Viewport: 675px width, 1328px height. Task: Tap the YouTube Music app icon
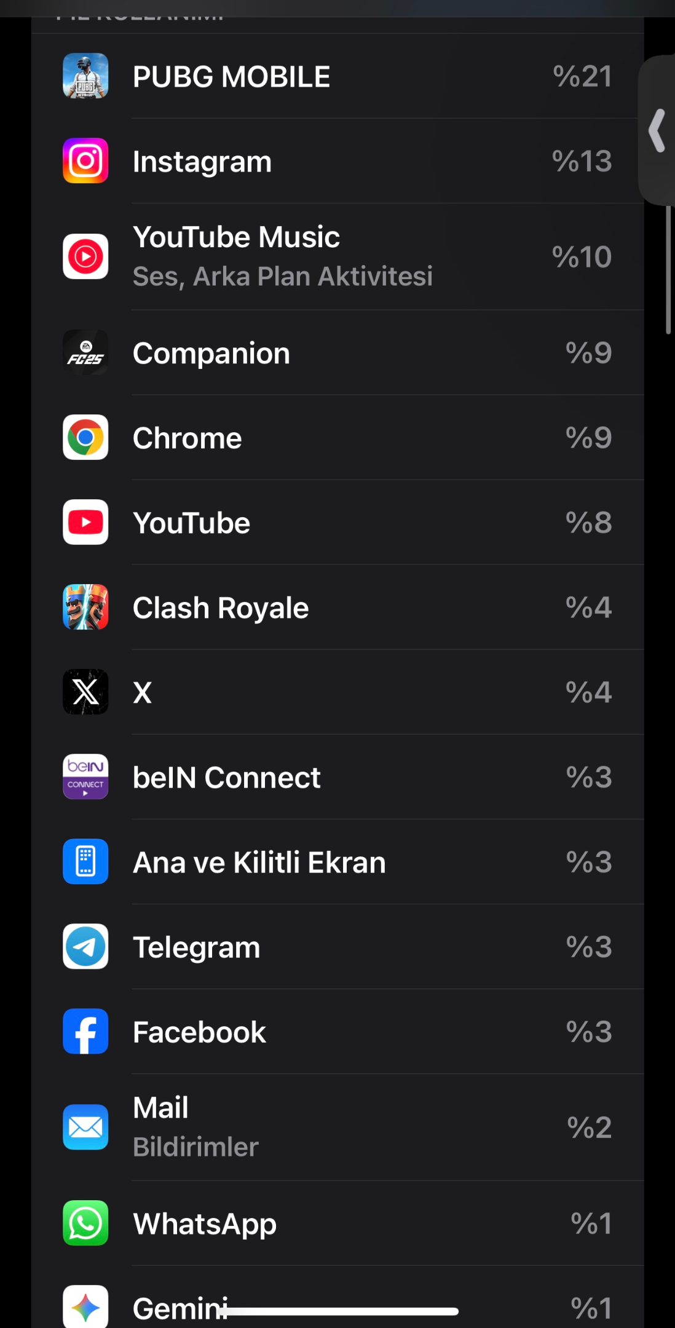pyautogui.click(x=85, y=256)
